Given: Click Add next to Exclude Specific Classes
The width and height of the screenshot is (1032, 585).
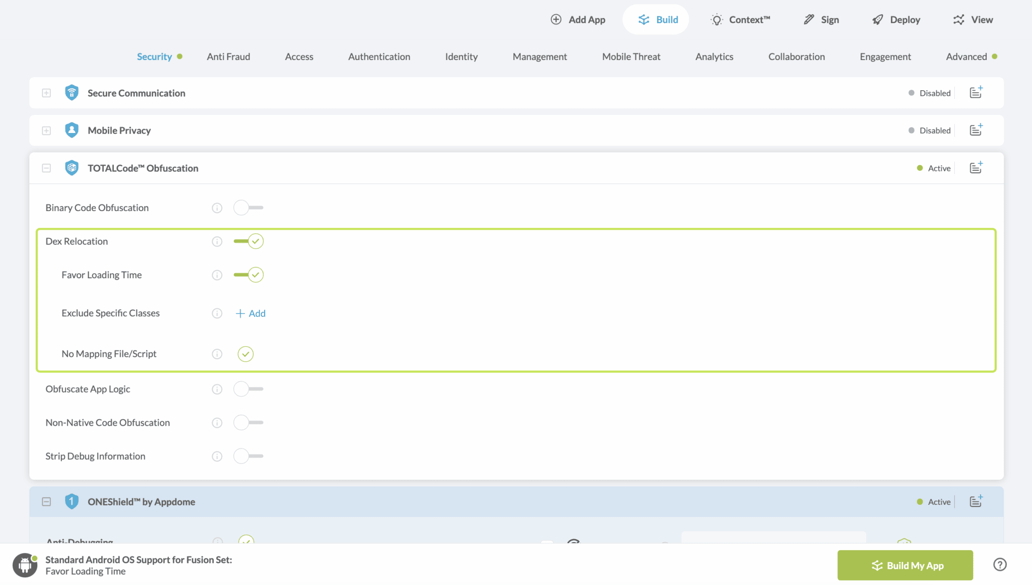Looking at the screenshot, I should pyautogui.click(x=250, y=313).
